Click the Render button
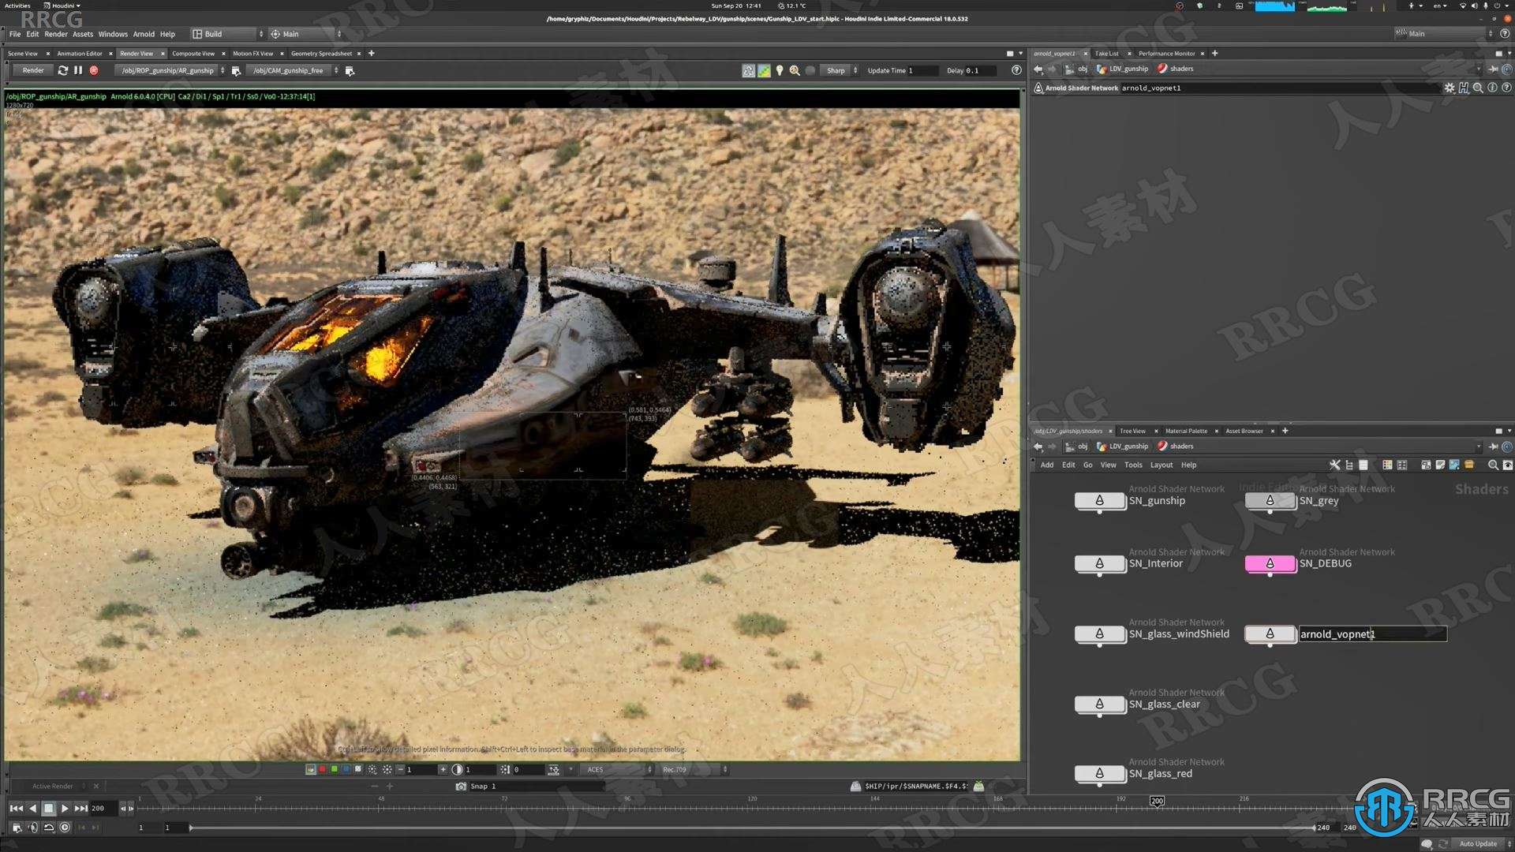Image resolution: width=1515 pixels, height=852 pixels. pyautogui.click(x=33, y=70)
